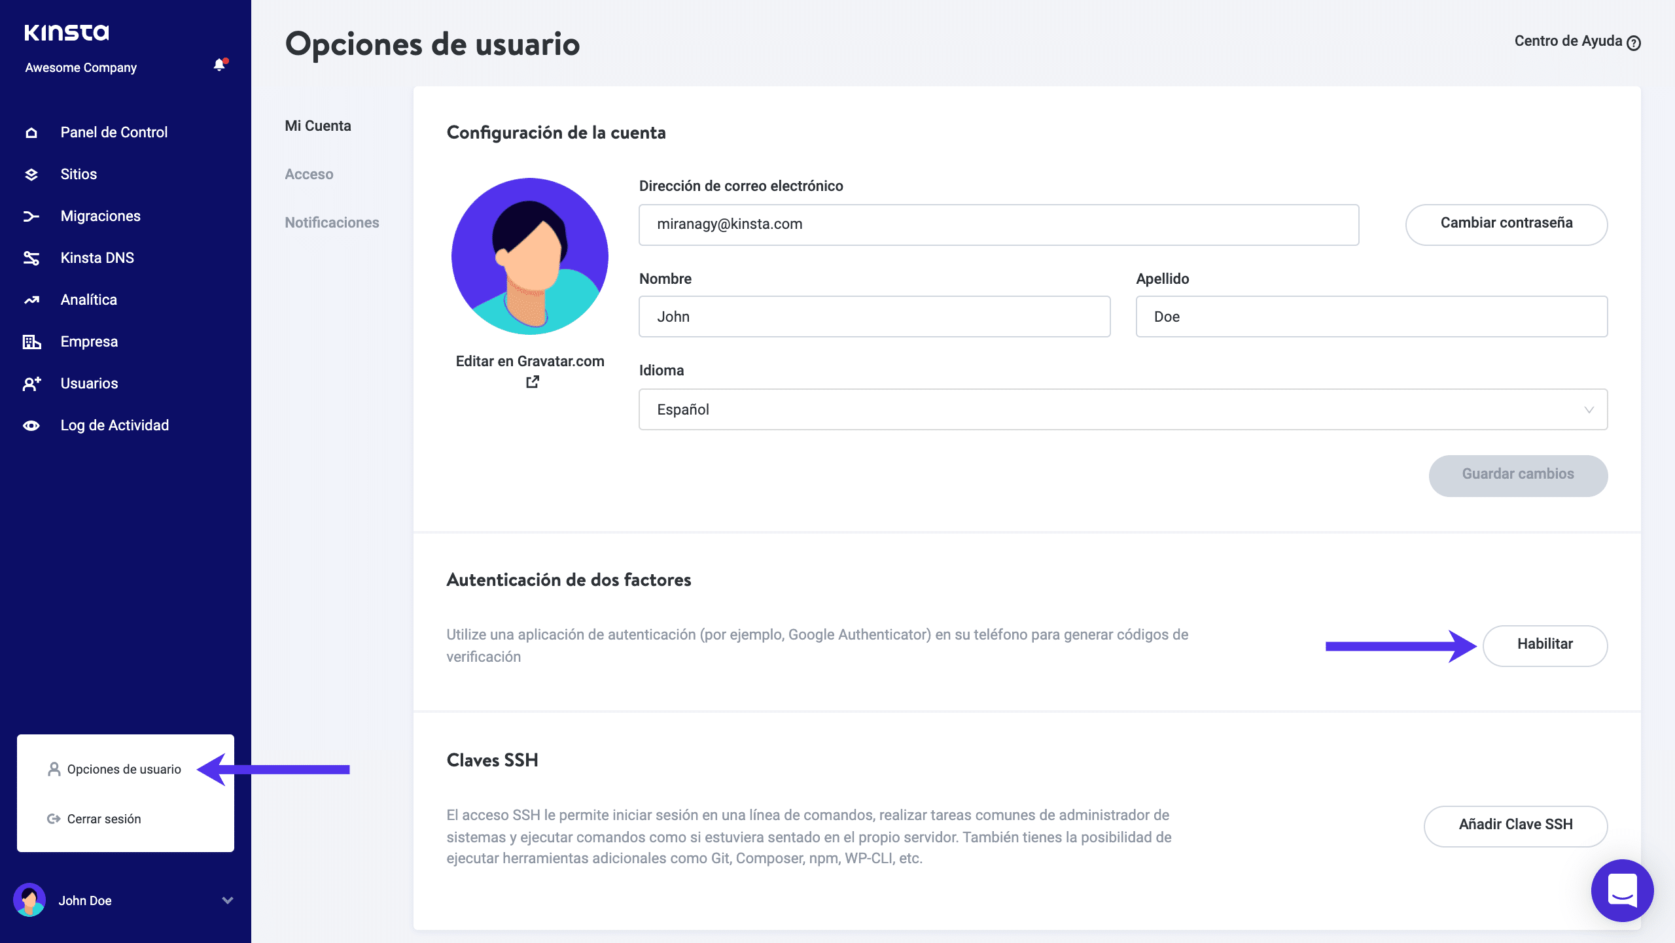Click the Sitios layers icon
This screenshot has width=1675, height=943.
point(31,175)
